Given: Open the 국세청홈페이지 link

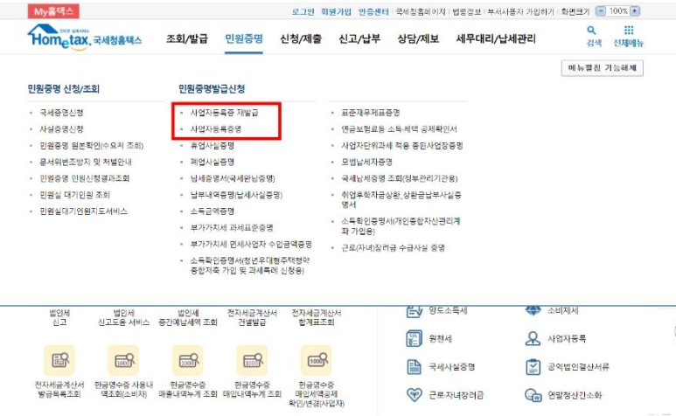Looking at the screenshot, I should coord(421,11).
